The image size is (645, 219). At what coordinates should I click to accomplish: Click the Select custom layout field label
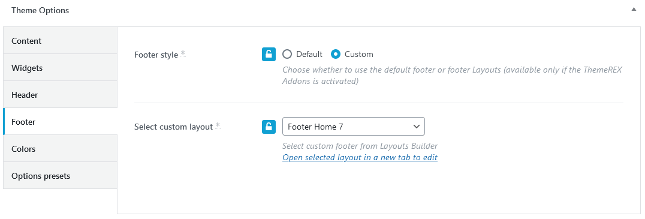click(x=174, y=127)
